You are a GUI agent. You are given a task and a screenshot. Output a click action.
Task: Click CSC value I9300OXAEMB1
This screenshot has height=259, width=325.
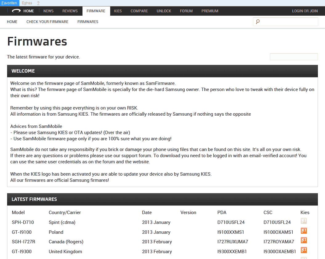280,252
